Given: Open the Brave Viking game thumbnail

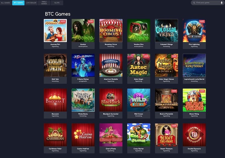Looking at the screenshot, I should pyautogui.click(x=194, y=100).
